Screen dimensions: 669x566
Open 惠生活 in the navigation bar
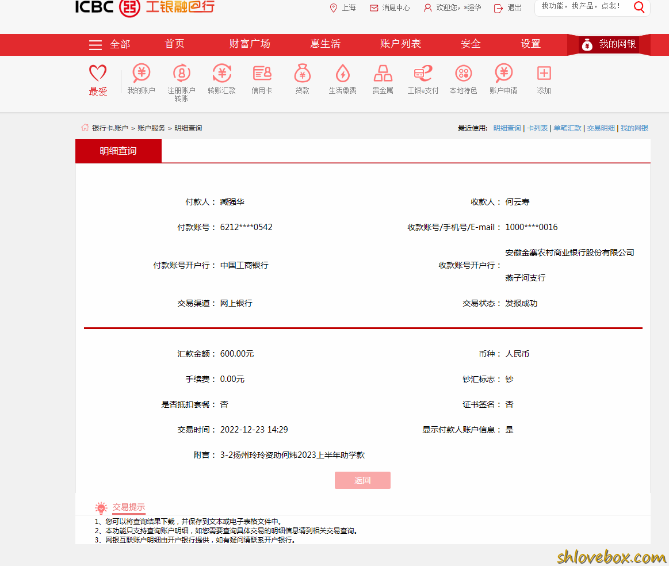pos(325,44)
